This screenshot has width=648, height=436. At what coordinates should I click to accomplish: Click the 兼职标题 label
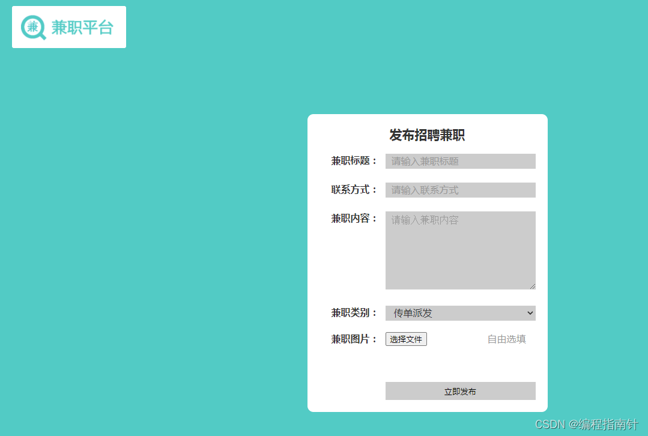pos(354,161)
